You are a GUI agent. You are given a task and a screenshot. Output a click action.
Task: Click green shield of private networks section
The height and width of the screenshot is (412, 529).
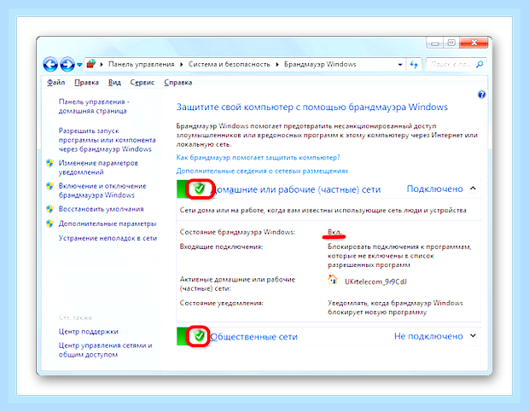200,189
